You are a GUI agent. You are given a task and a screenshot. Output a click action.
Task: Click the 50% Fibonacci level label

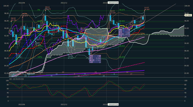tap(39, 33)
